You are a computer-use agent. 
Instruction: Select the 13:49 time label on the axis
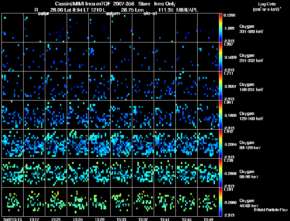coord(208,219)
